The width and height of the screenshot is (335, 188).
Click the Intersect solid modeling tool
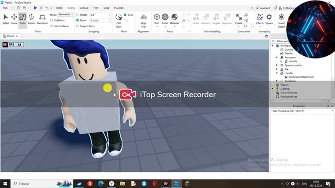tap(206, 19)
